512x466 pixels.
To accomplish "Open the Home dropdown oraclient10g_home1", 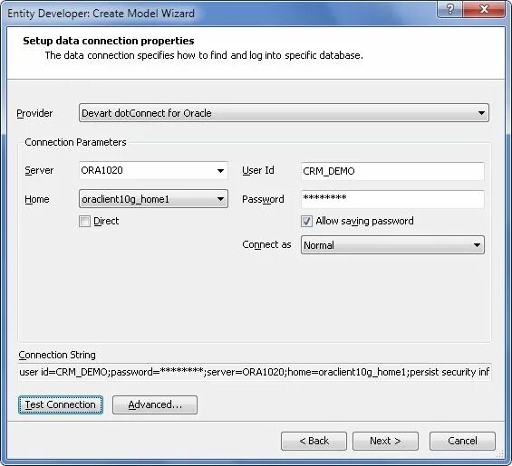I will [x=153, y=199].
